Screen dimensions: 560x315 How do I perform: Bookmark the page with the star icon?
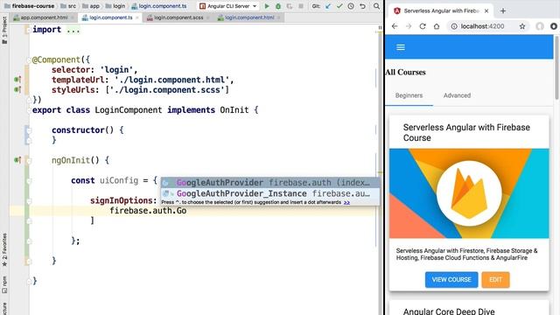pos(522,26)
